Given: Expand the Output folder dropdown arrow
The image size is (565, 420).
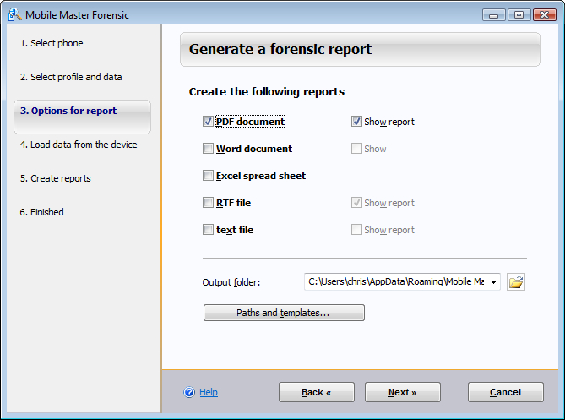Looking at the screenshot, I should 493,281.
